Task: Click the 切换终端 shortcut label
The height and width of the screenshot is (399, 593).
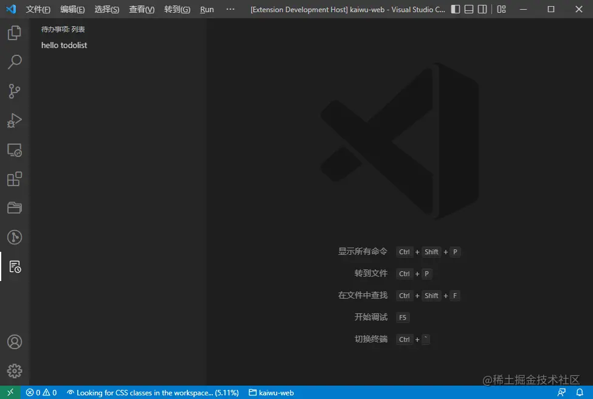Action: [x=371, y=339]
